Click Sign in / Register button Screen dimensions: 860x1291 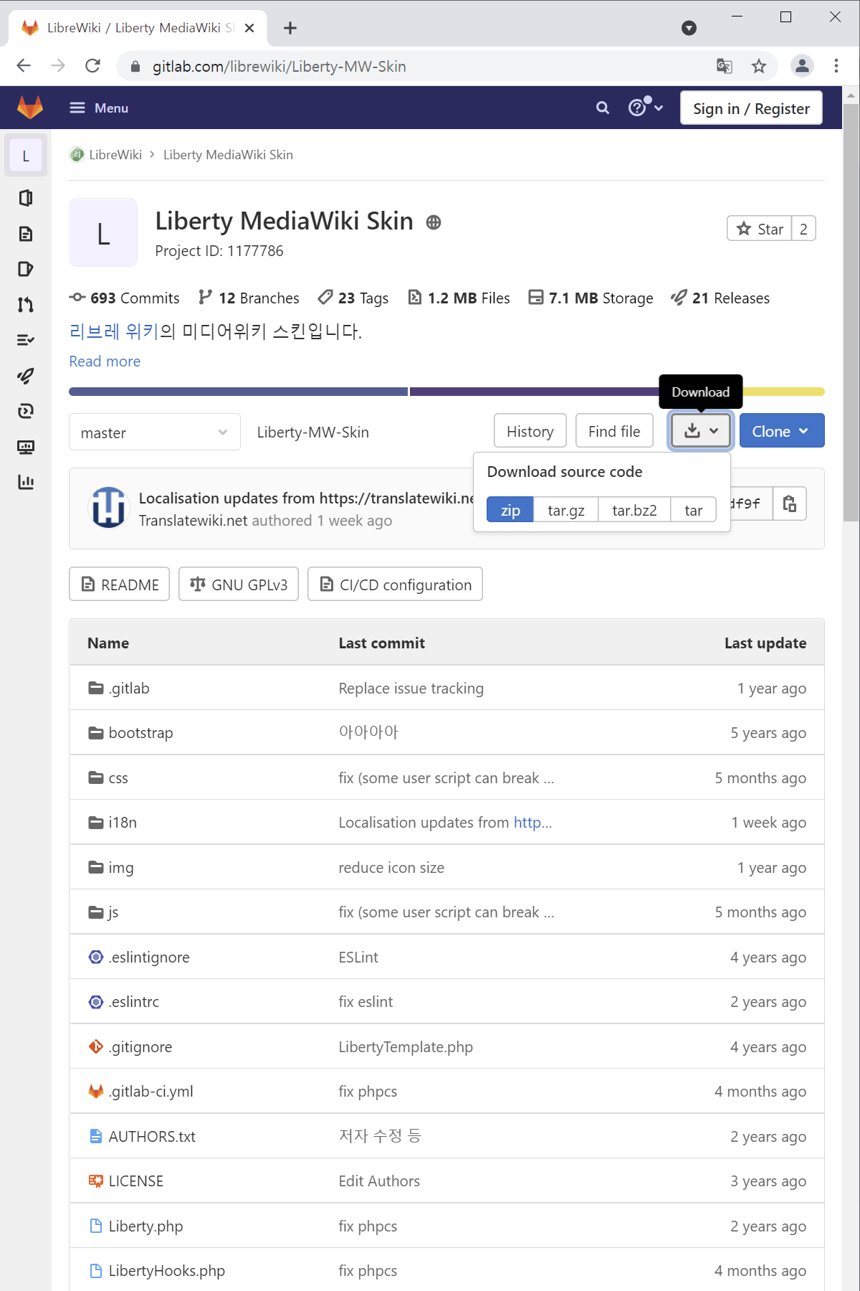click(751, 108)
